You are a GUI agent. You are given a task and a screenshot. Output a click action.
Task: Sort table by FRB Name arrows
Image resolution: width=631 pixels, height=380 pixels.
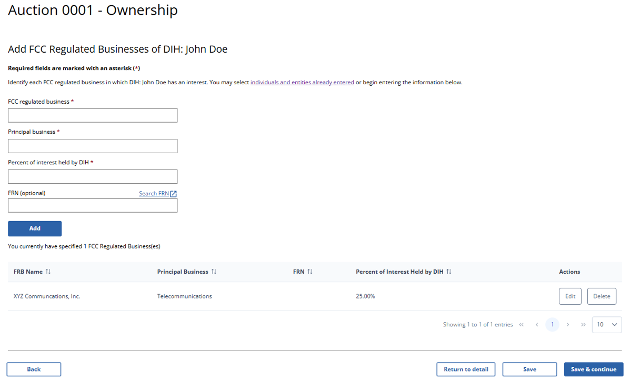point(48,272)
